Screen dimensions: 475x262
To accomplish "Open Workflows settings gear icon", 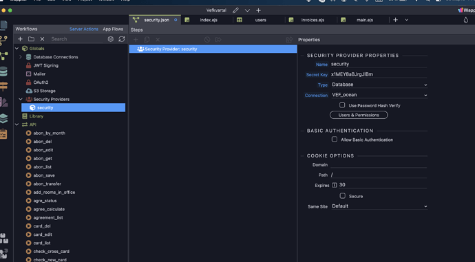I will (111, 39).
